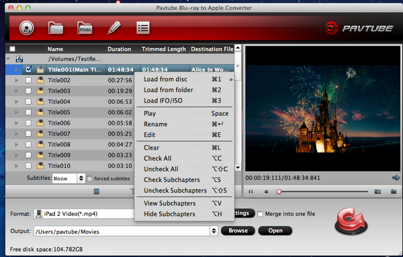Choose Edit from the context menu

point(184,135)
